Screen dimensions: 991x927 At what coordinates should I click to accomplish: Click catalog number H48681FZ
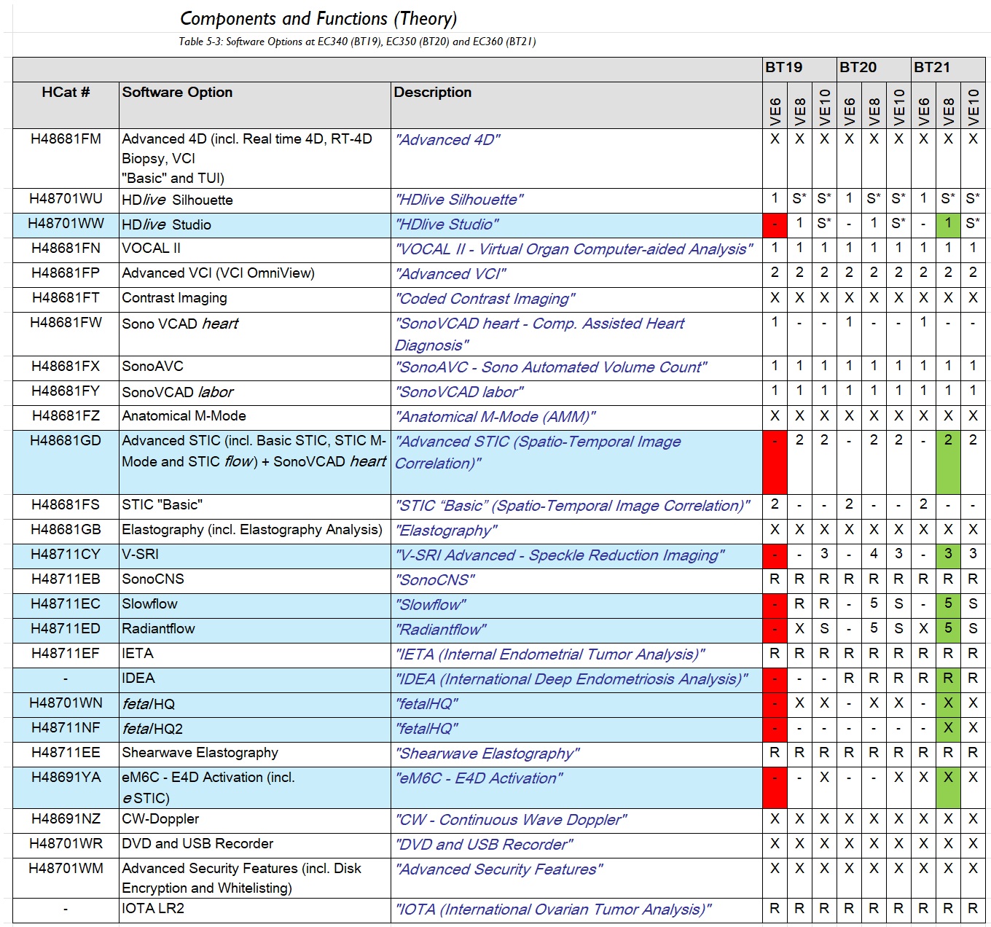pos(66,416)
